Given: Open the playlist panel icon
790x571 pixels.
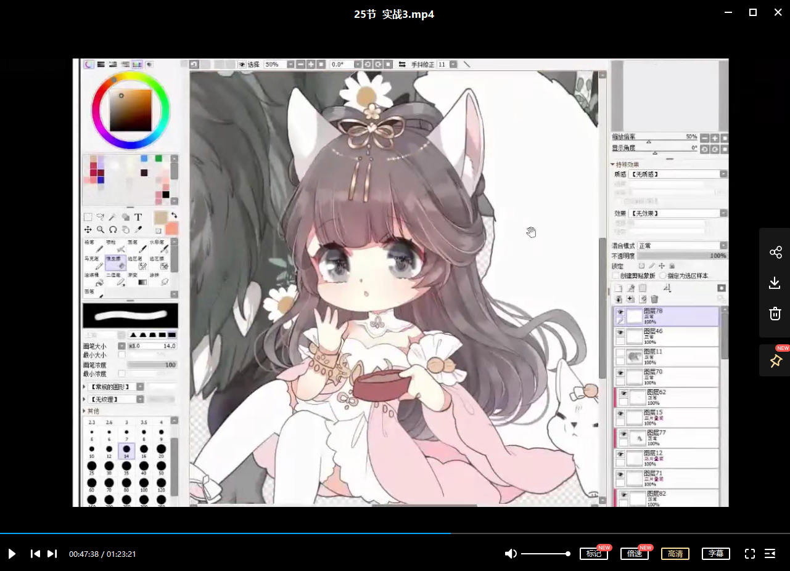Looking at the screenshot, I should pos(770,554).
